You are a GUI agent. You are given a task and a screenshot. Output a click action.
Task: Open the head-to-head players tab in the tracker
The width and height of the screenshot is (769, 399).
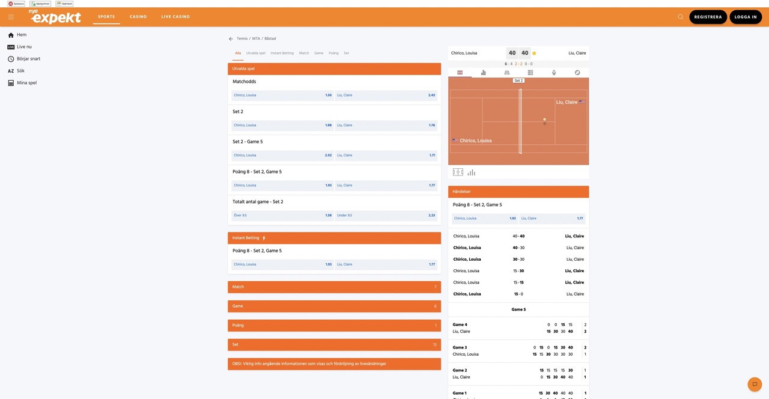pos(506,73)
